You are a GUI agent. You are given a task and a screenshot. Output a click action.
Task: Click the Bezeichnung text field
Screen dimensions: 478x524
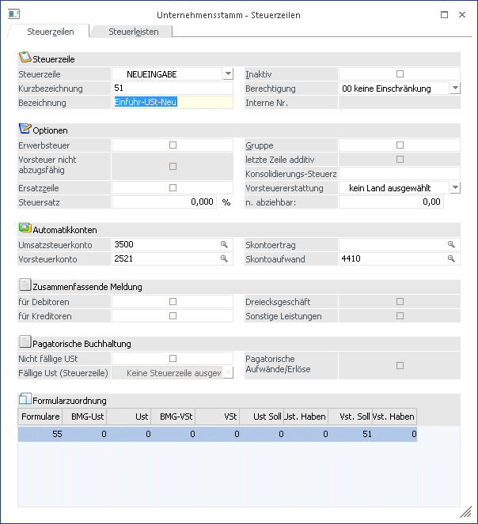pyautogui.click(x=173, y=103)
